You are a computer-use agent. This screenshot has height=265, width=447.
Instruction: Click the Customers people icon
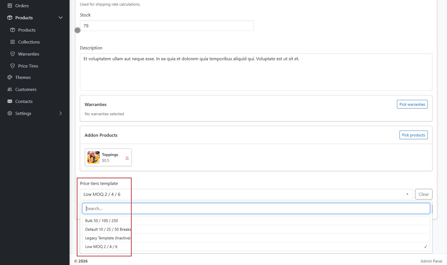point(10,89)
